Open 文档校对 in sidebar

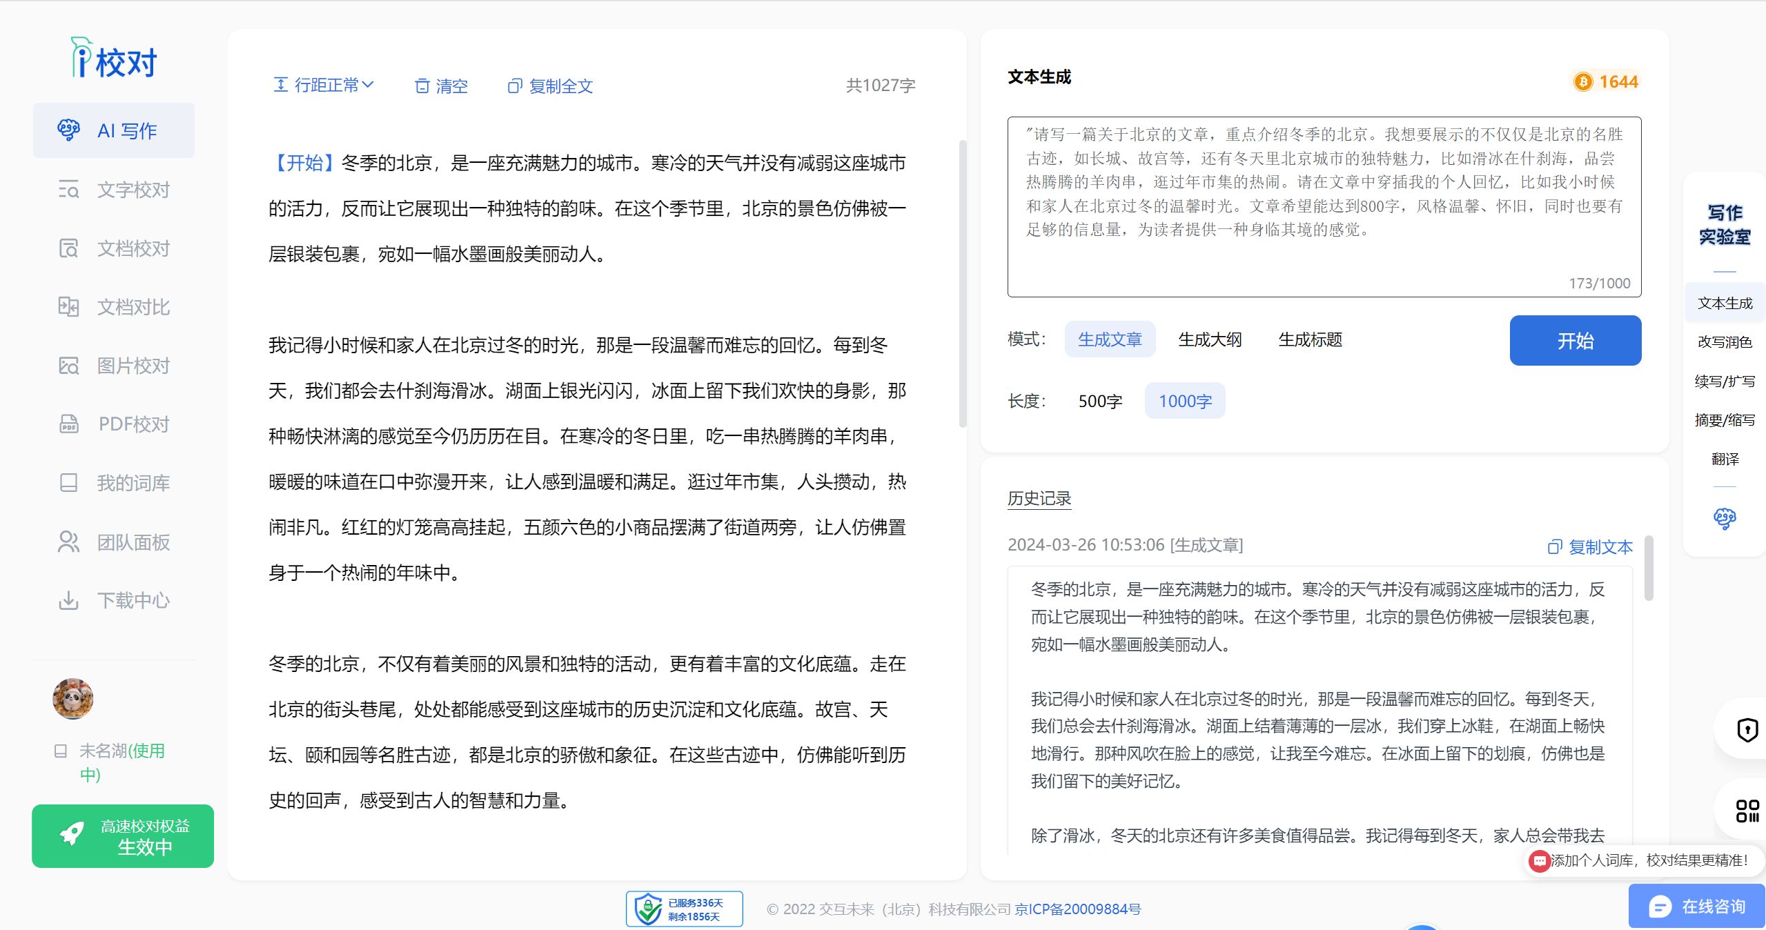pos(114,248)
